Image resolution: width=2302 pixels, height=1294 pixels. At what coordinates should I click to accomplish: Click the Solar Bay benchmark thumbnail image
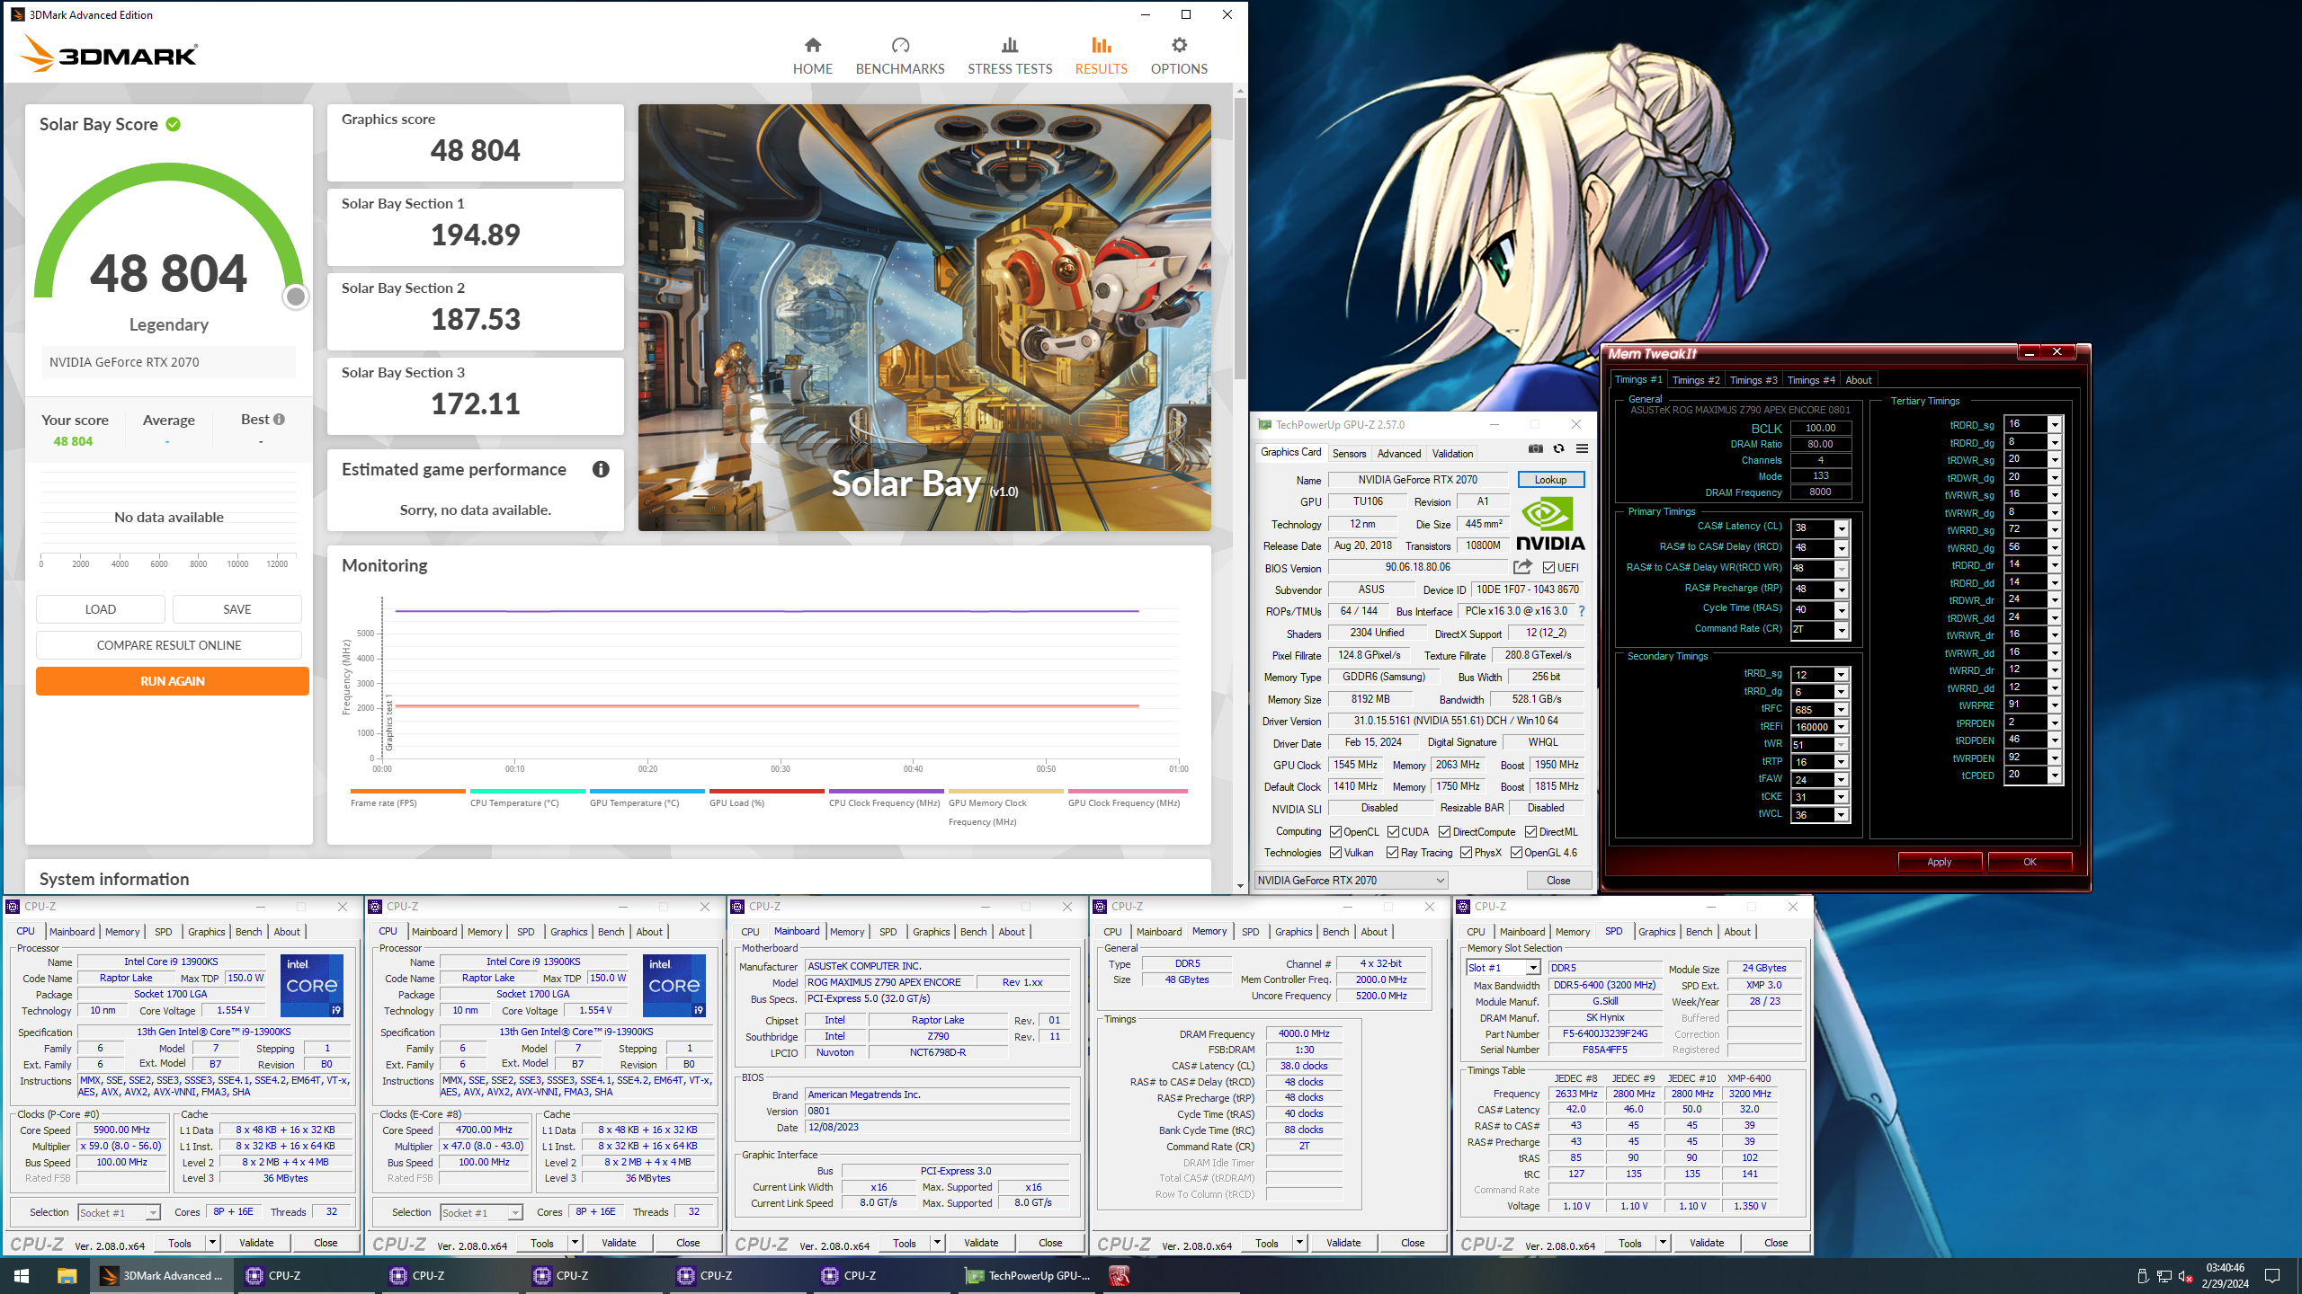[x=924, y=317]
